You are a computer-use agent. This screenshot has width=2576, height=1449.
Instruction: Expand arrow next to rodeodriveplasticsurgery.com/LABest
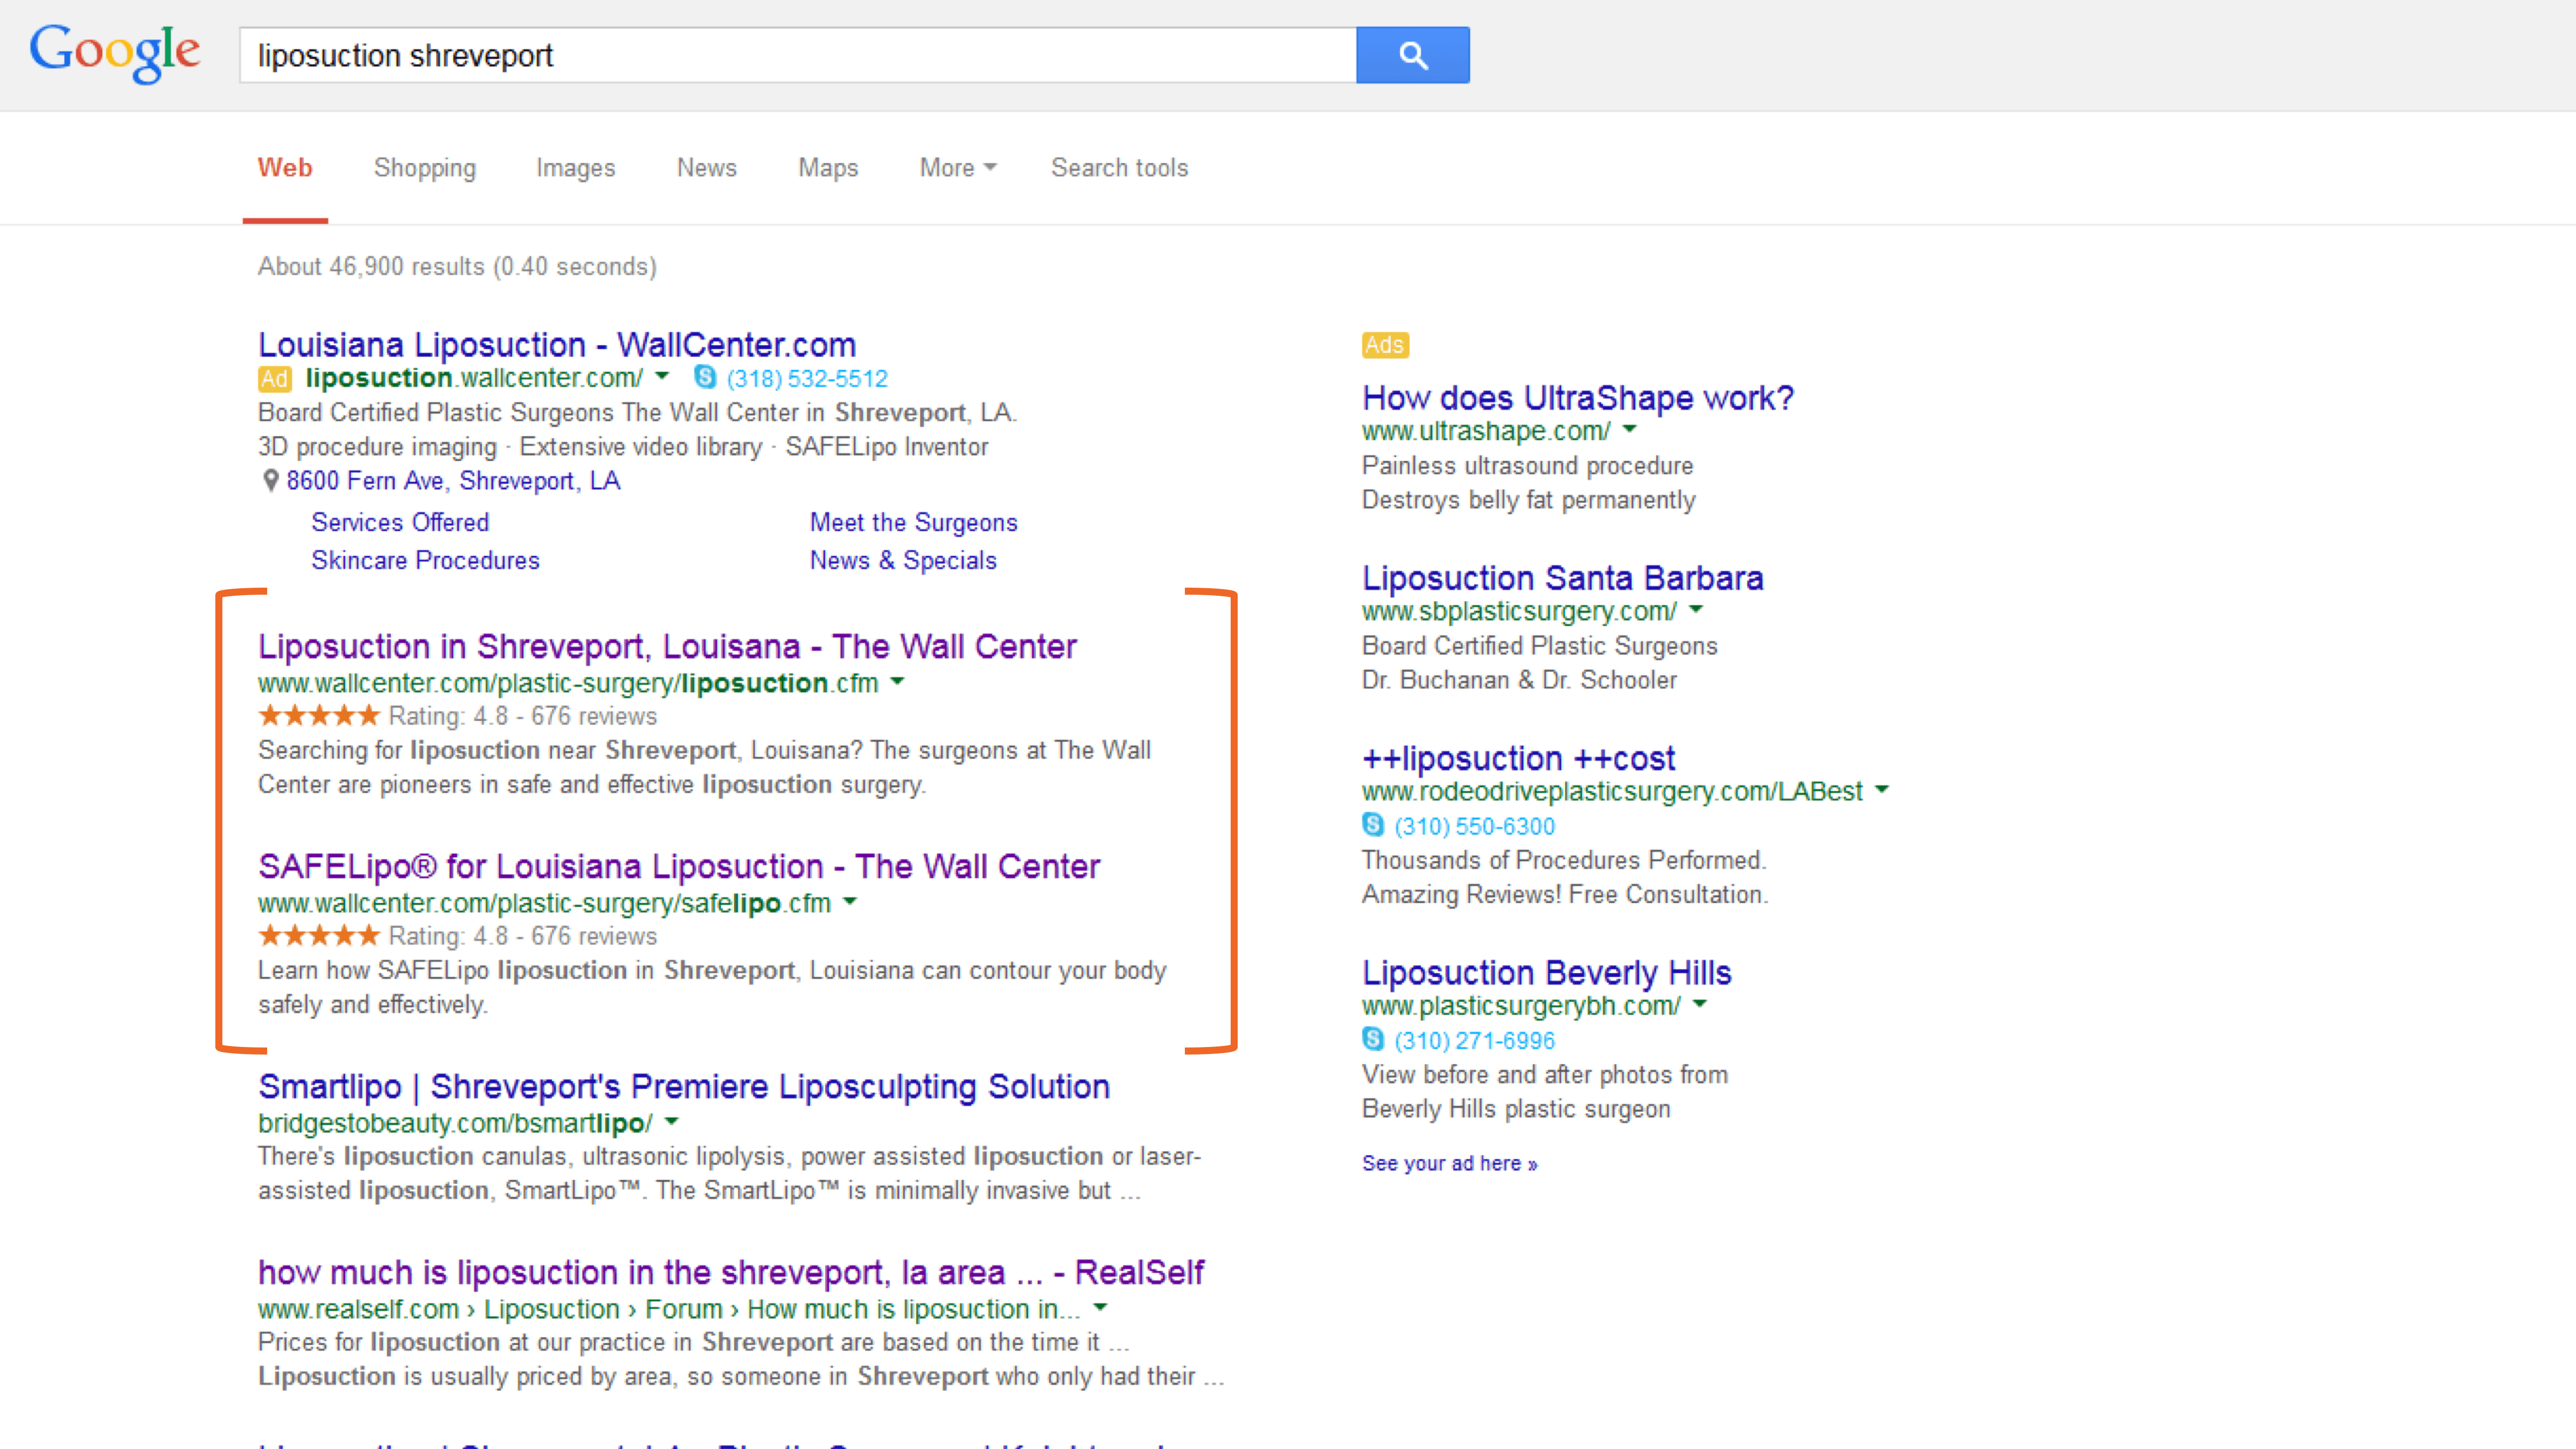tap(1881, 790)
